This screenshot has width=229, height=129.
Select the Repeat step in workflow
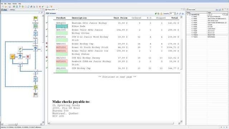pyautogui.click(x=35, y=41)
